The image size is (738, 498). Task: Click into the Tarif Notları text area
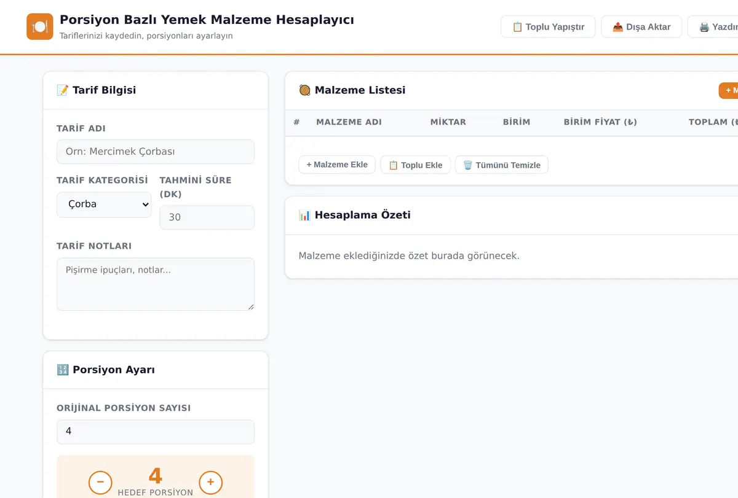tap(156, 284)
